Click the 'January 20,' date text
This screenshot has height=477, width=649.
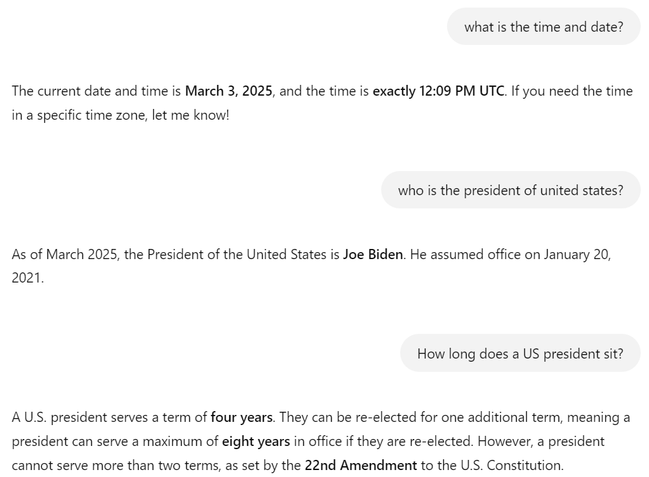click(577, 254)
